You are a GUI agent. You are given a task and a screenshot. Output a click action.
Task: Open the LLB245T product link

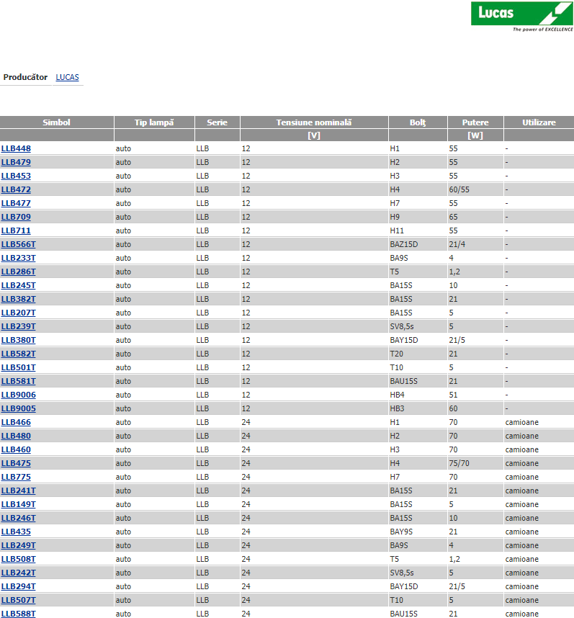pos(18,285)
